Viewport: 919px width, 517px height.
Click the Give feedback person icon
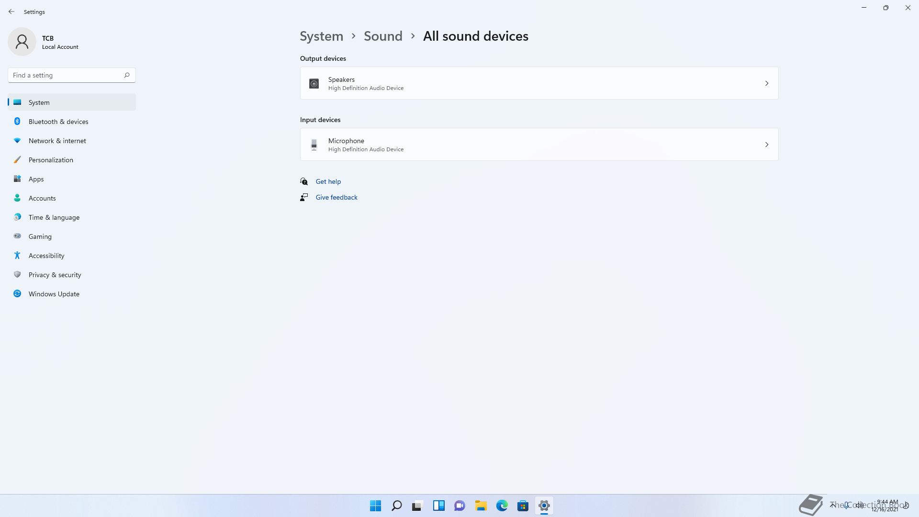click(x=304, y=197)
